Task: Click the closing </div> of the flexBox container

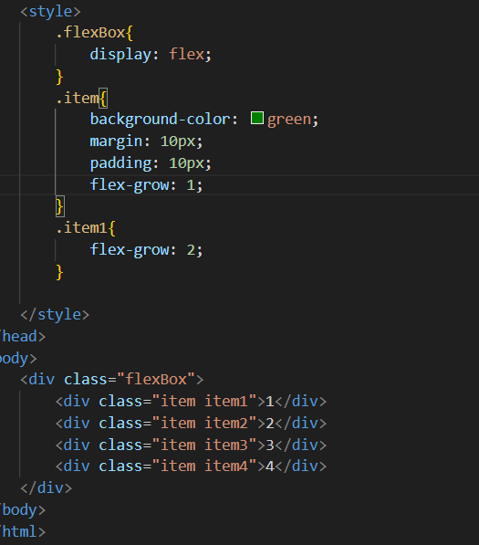Action: tap(47, 488)
